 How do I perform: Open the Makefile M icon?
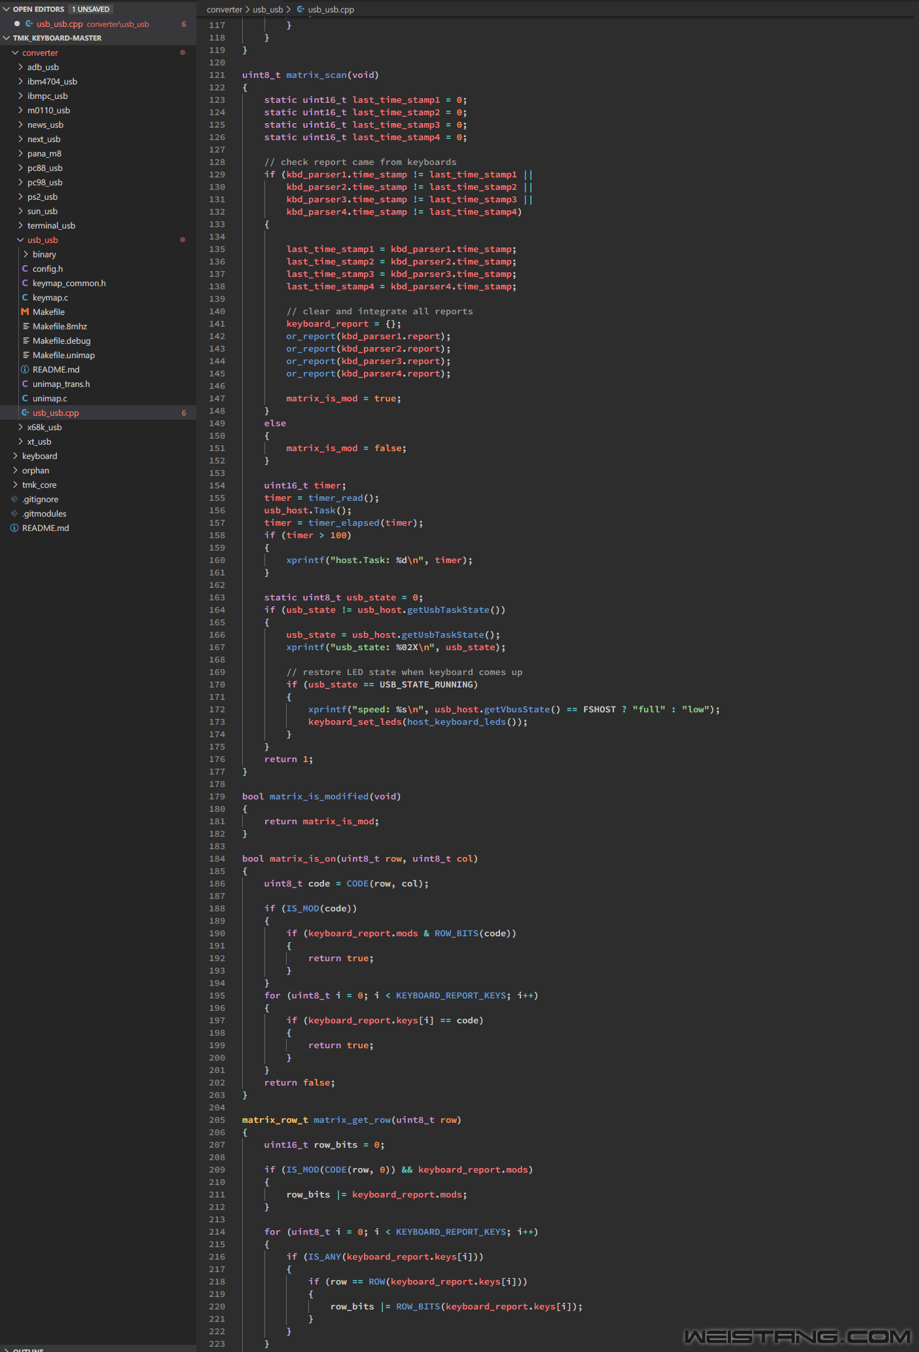[25, 312]
